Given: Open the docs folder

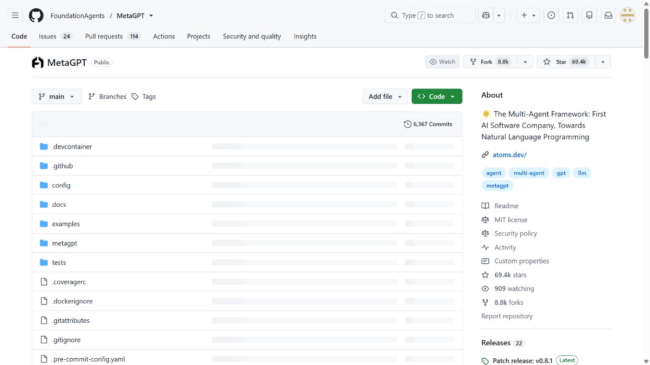Looking at the screenshot, I should tap(59, 204).
